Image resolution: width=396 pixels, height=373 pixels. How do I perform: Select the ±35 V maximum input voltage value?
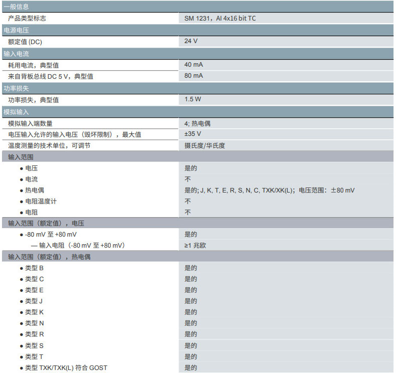[x=192, y=134]
